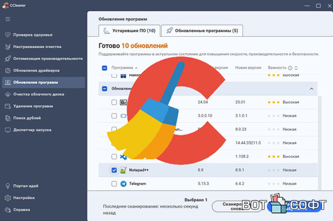Open Проверка здоровья section
The width and height of the screenshot is (333, 221).
click(33, 35)
